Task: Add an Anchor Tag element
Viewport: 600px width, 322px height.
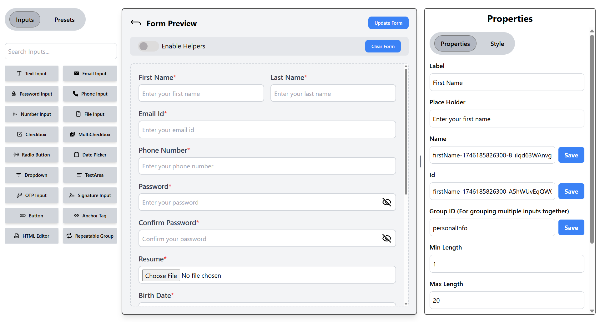Action: pyautogui.click(x=90, y=215)
